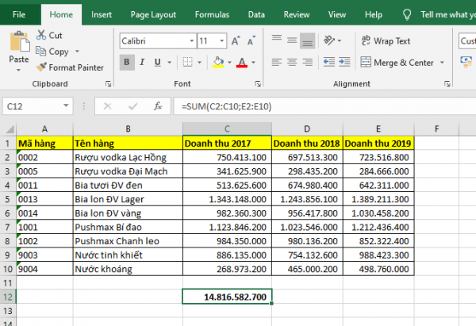Viewport: 476px width, 326px height.
Task: Toggle Bold formatting
Action: click(x=127, y=63)
